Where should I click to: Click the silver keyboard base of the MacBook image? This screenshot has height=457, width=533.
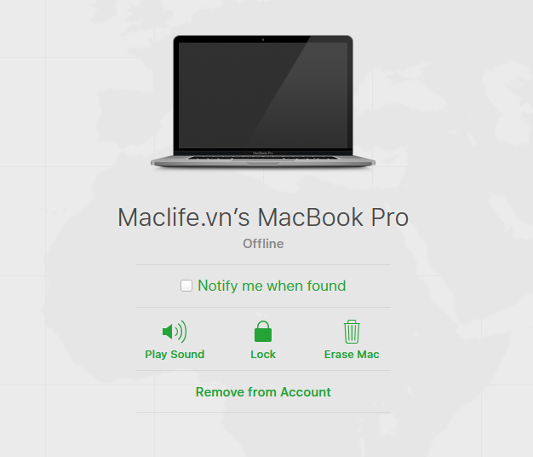(x=263, y=160)
